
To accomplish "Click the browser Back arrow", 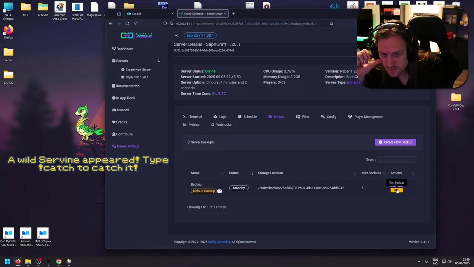I will click(111, 23).
